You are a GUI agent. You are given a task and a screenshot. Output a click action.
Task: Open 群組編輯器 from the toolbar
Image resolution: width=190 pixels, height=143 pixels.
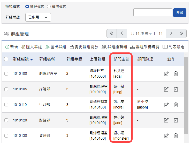point(114,47)
